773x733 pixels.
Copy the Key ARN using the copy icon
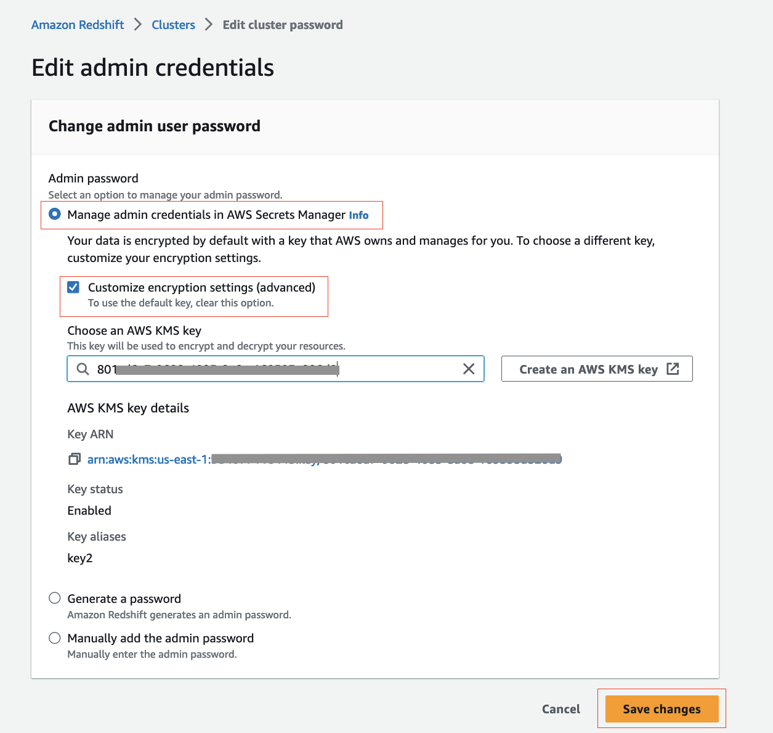pos(75,459)
